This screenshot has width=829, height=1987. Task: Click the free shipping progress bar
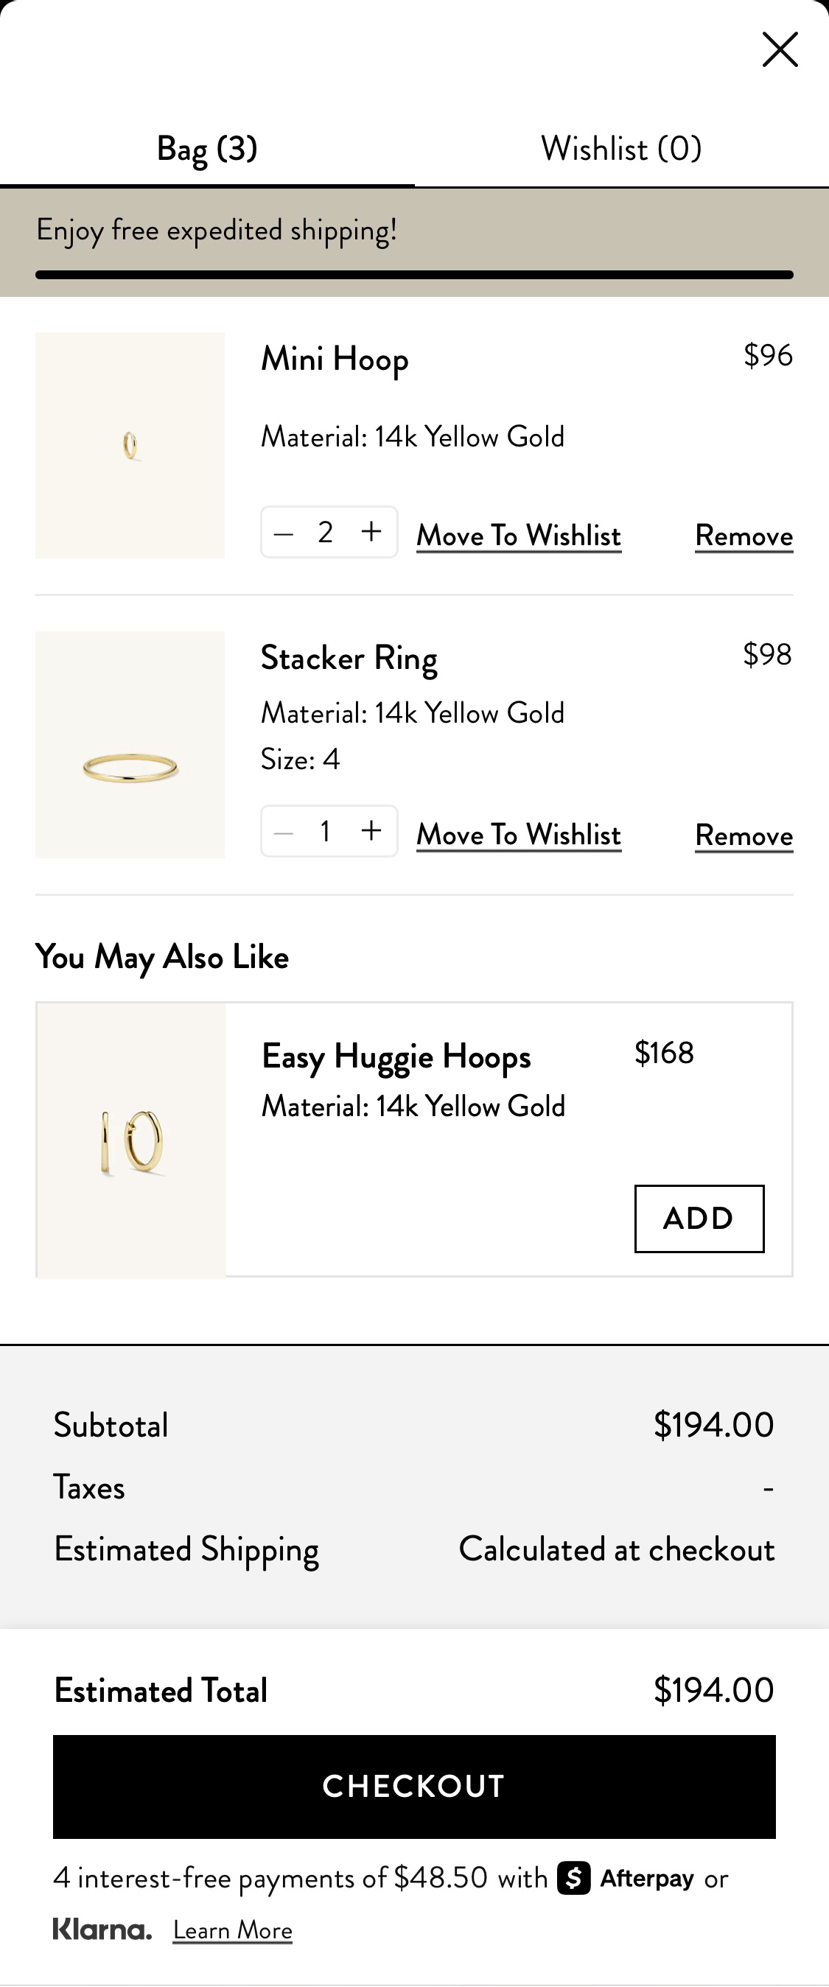point(414,275)
